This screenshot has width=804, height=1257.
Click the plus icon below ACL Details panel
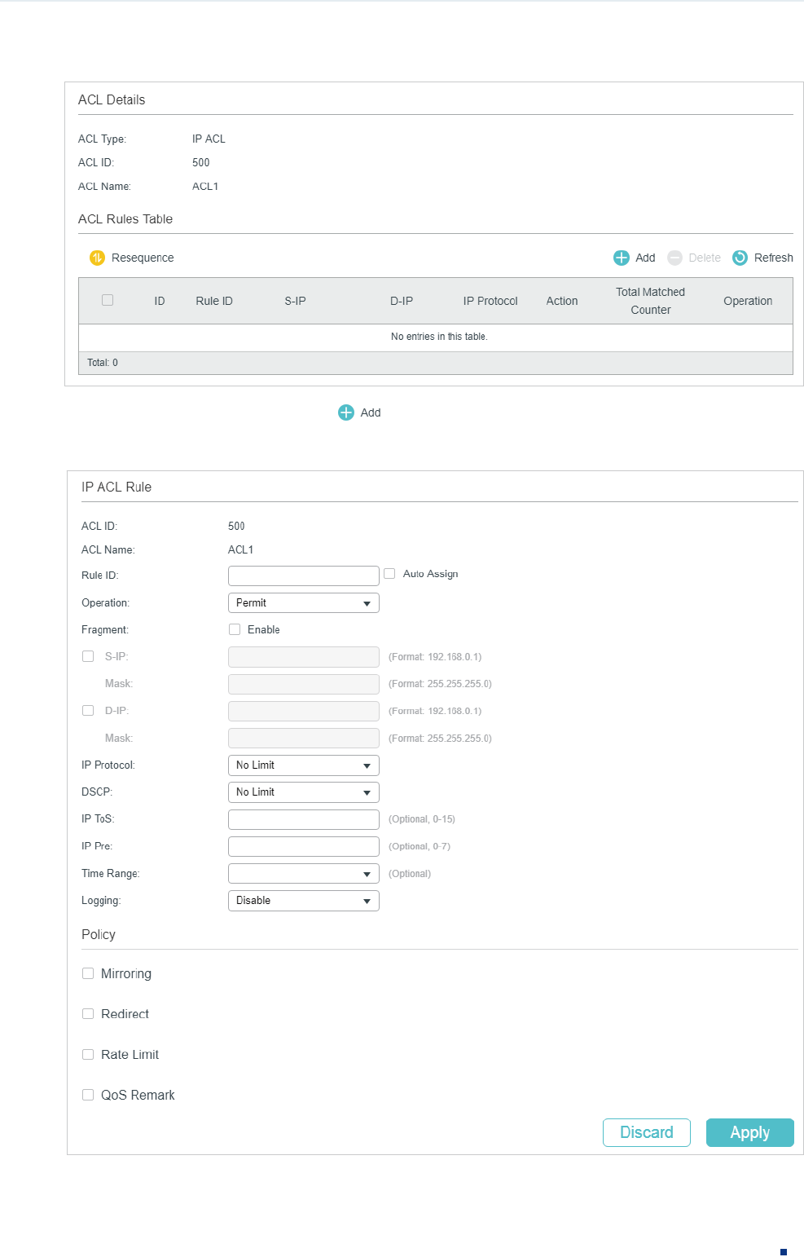346,412
